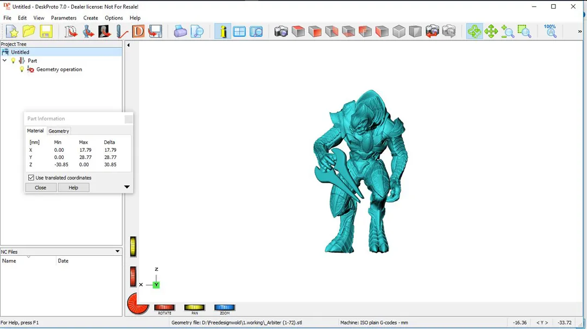Click the first camera view icon
The image size is (587, 329).
point(281,31)
